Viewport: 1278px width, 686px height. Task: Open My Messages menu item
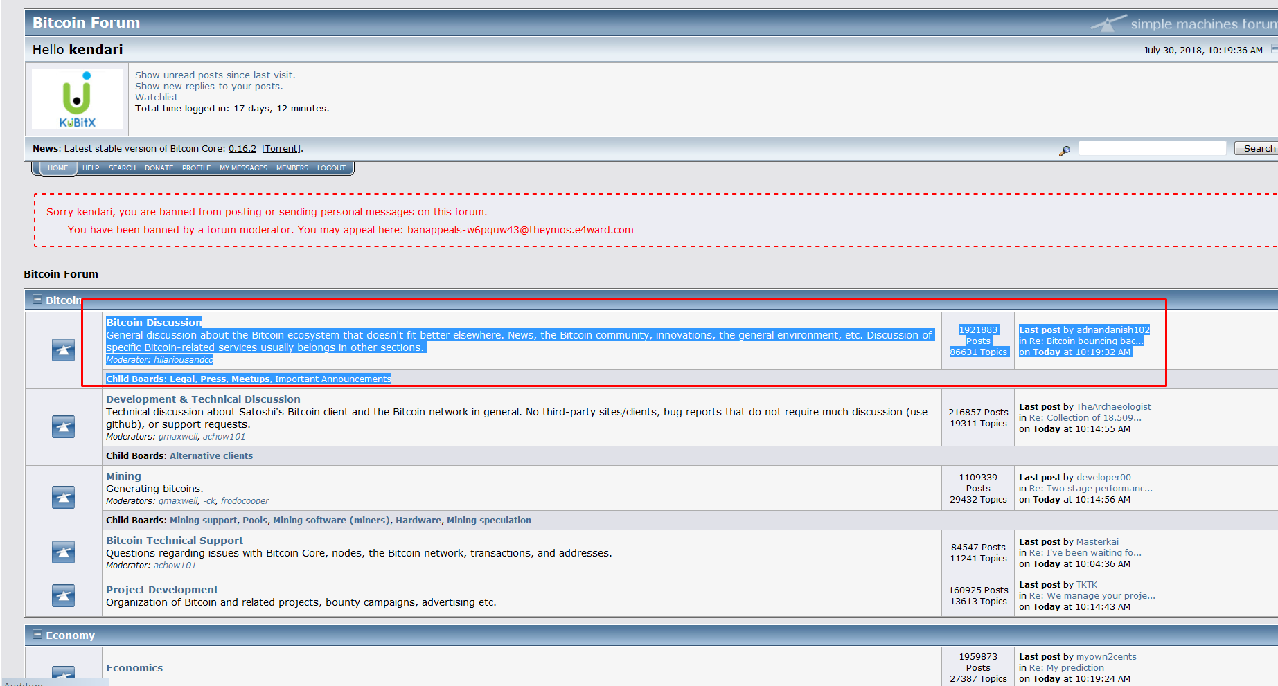click(x=243, y=168)
